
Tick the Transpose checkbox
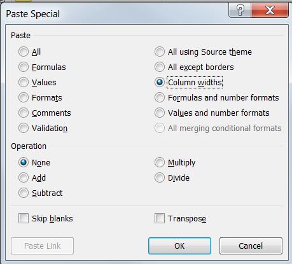pos(160,218)
